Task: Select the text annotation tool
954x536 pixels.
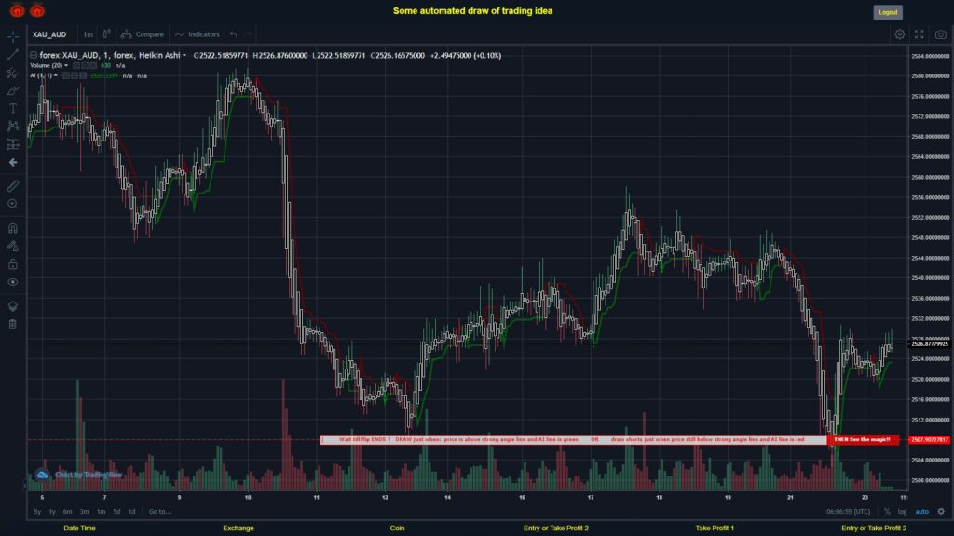Action: [13, 108]
